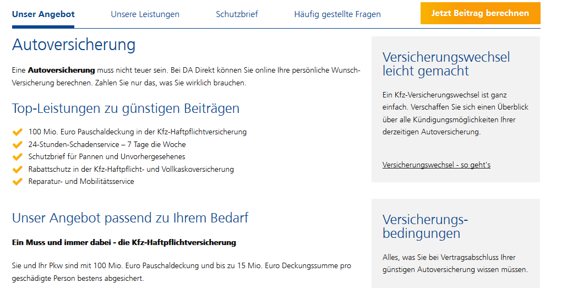Click the Reparatur- und Mobilitätsservice list text
This screenshot has height=288, width=567.
pos(81,181)
